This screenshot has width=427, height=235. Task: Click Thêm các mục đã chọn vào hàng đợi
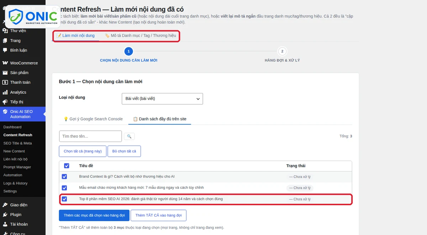pos(94,215)
